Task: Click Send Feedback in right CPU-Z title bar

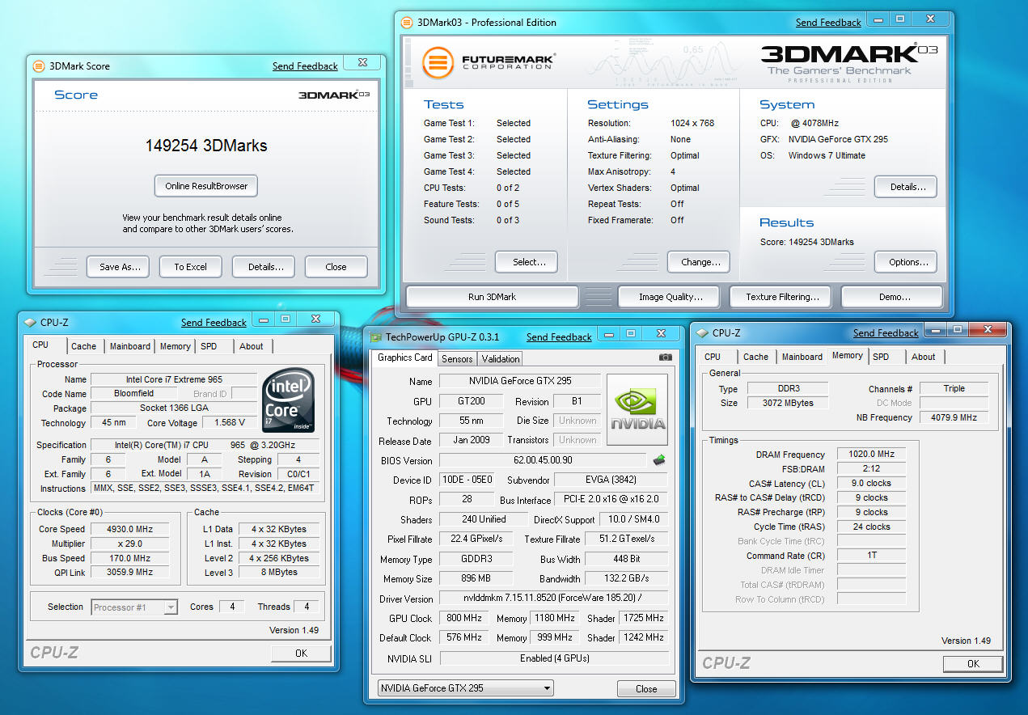Action: pyautogui.click(x=886, y=333)
